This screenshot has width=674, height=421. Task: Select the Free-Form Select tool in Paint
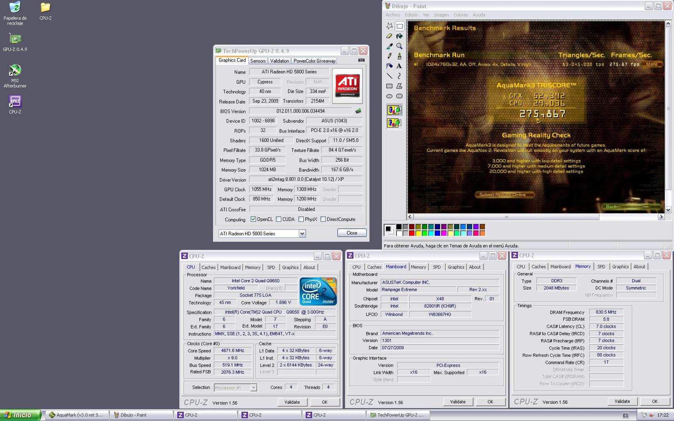tap(389, 26)
